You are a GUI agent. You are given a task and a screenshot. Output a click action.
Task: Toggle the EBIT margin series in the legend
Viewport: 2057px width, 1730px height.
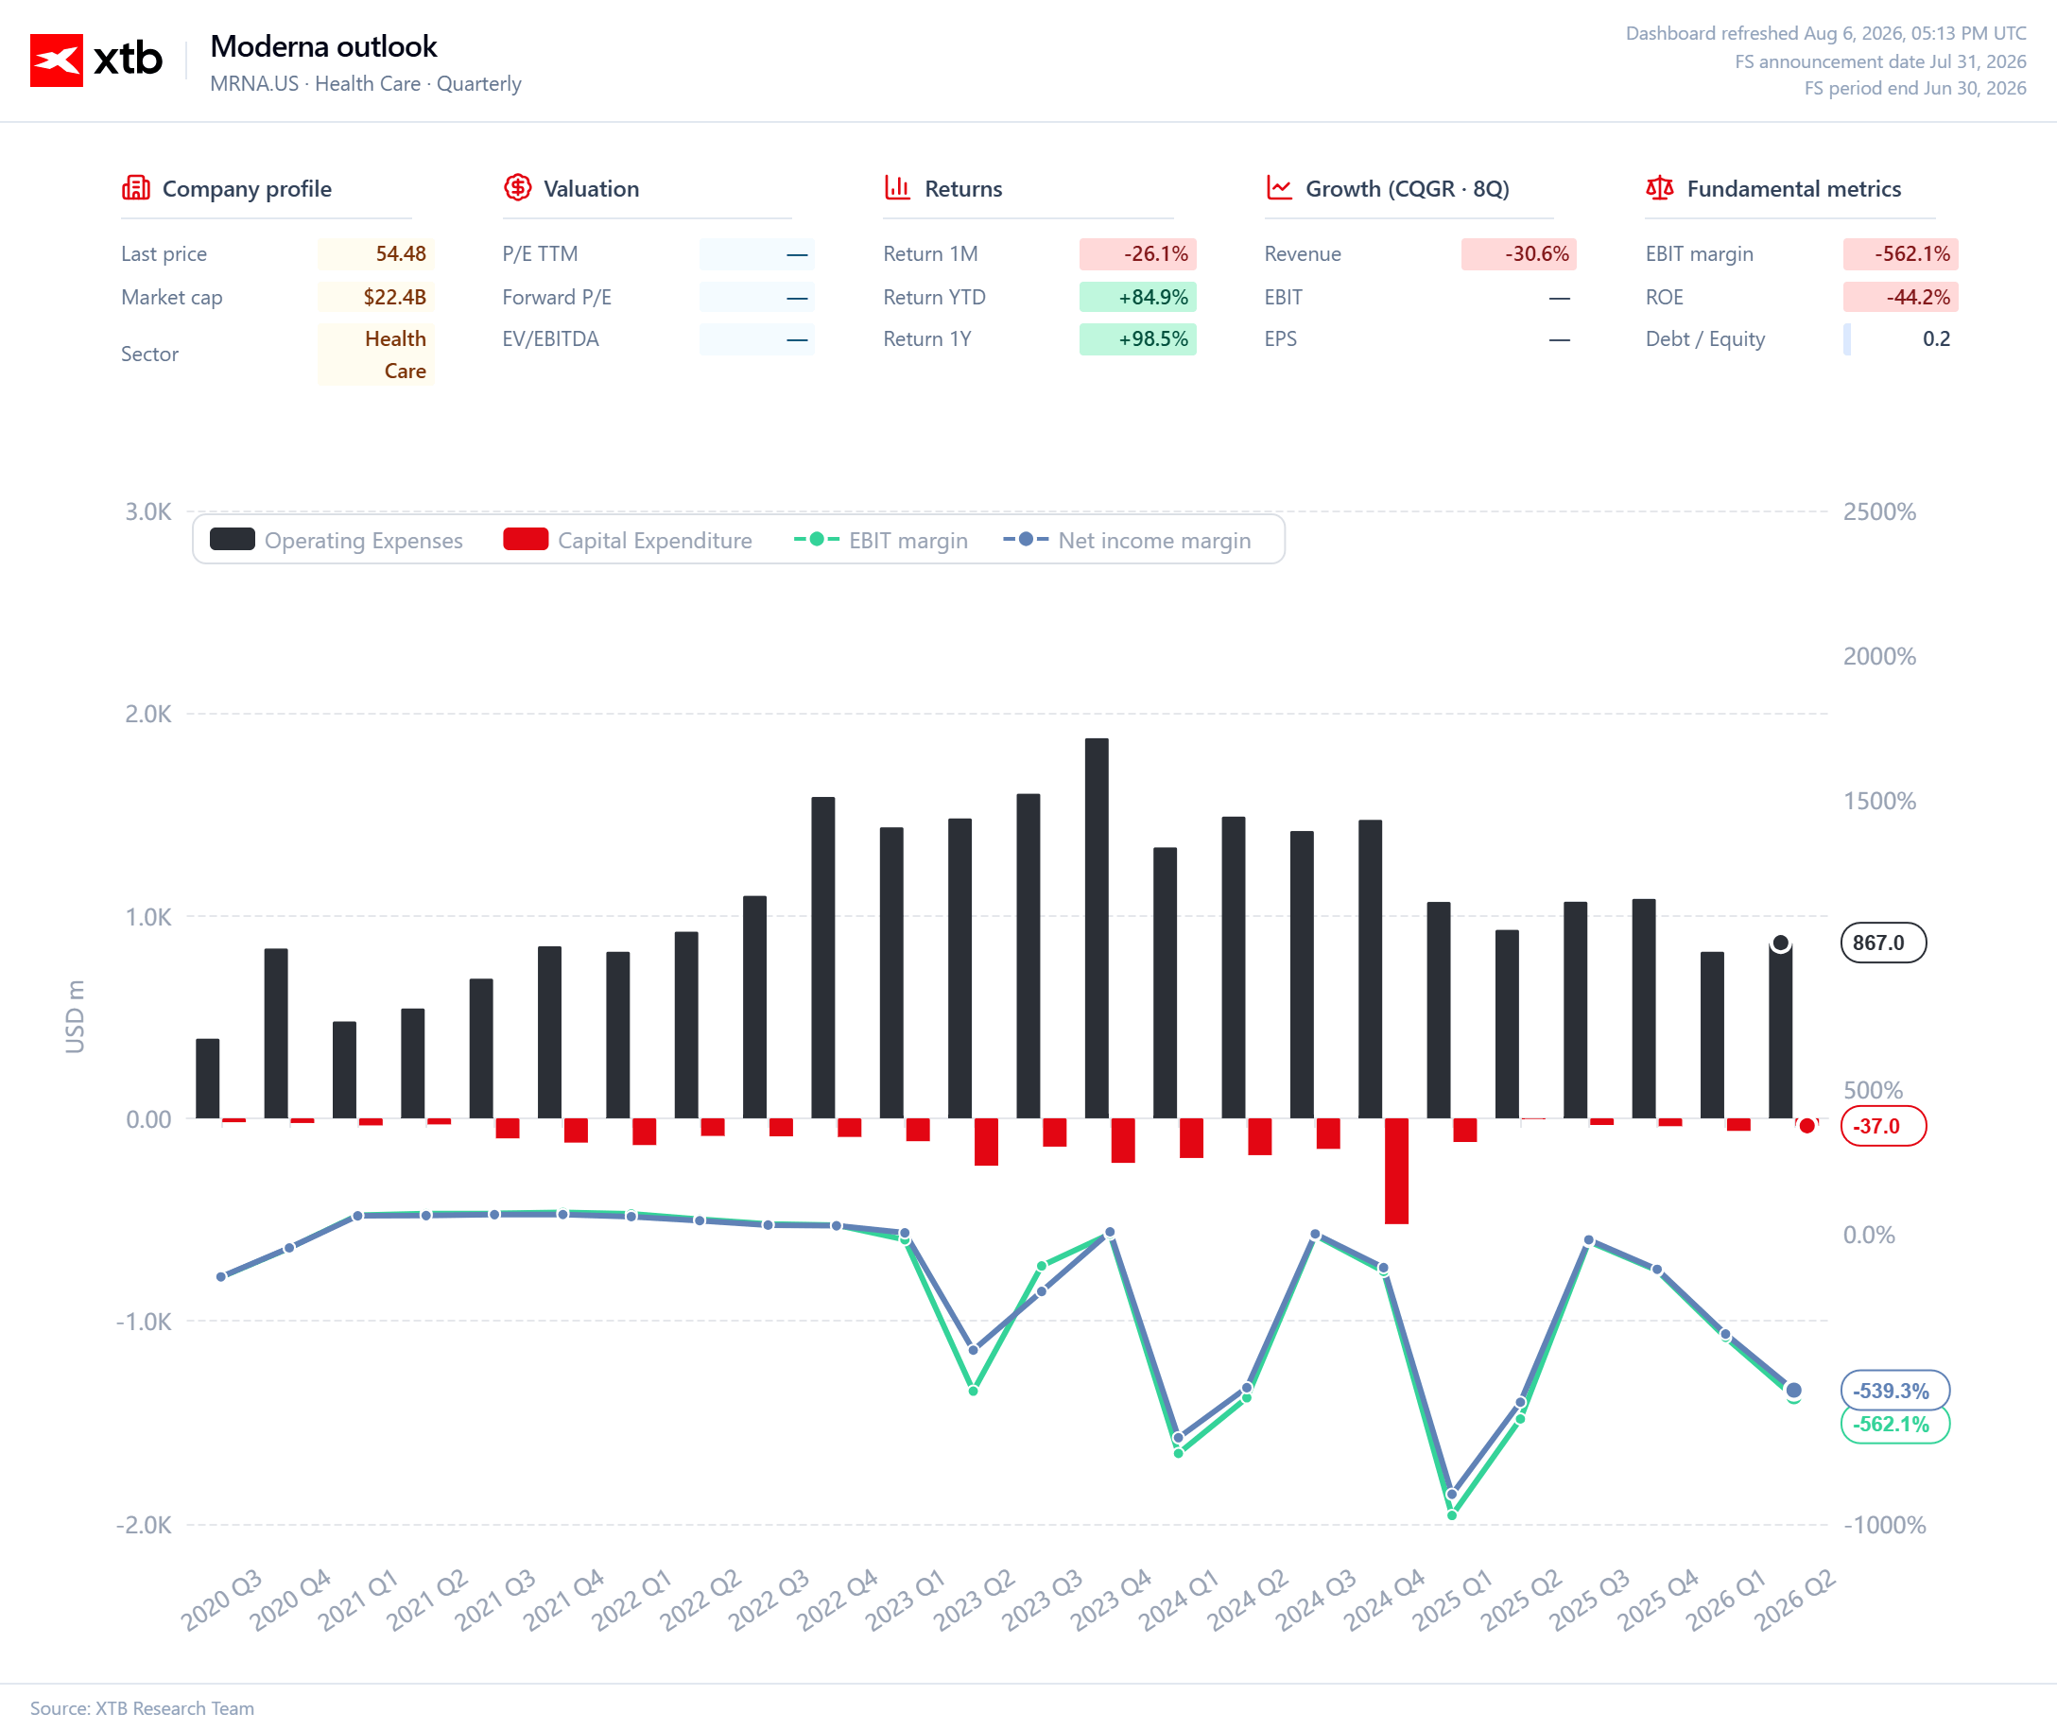click(x=880, y=541)
